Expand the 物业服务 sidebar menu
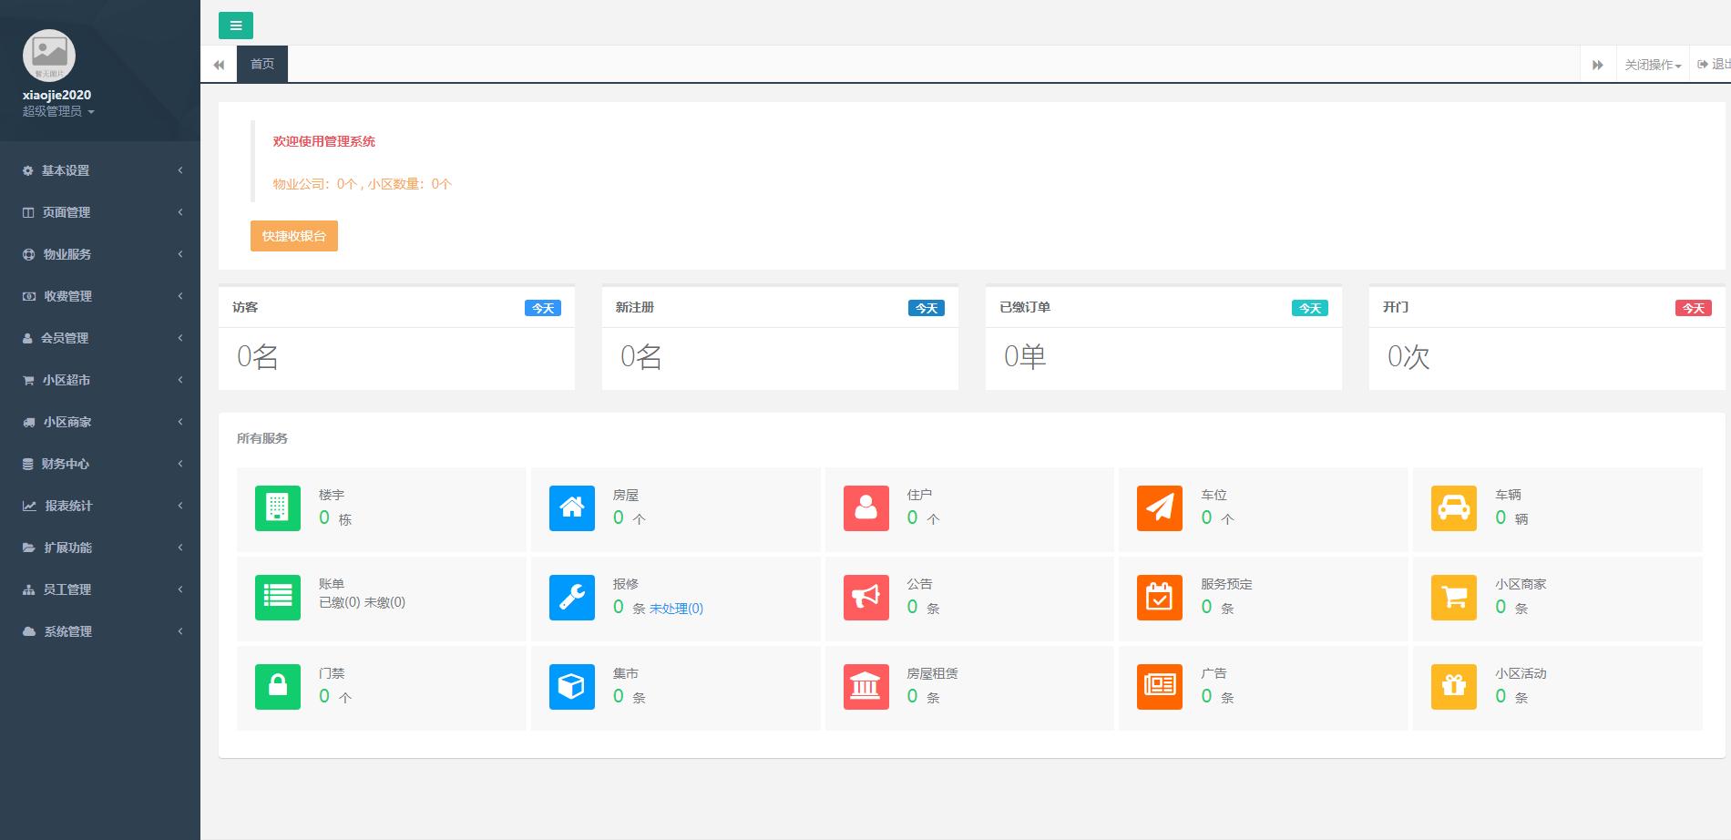This screenshot has width=1731, height=840. point(100,254)
